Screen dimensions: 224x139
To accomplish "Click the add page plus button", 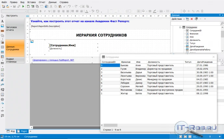I will pyautogui.click(x=31, y=131).
